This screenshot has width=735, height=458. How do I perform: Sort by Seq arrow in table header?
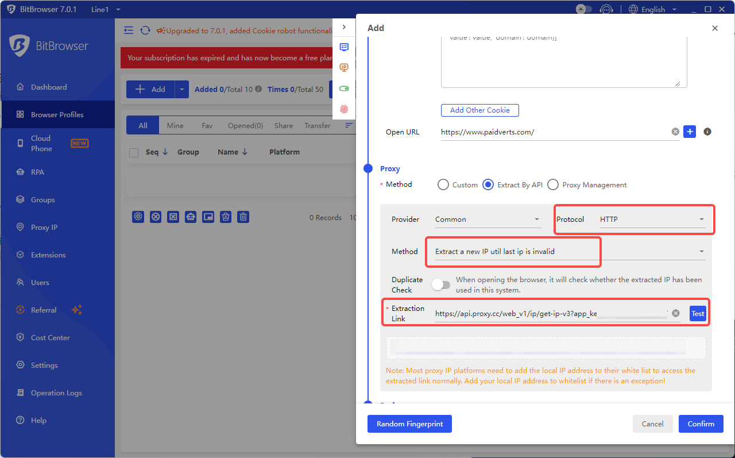pyautogui.click(x=165, y=152)
